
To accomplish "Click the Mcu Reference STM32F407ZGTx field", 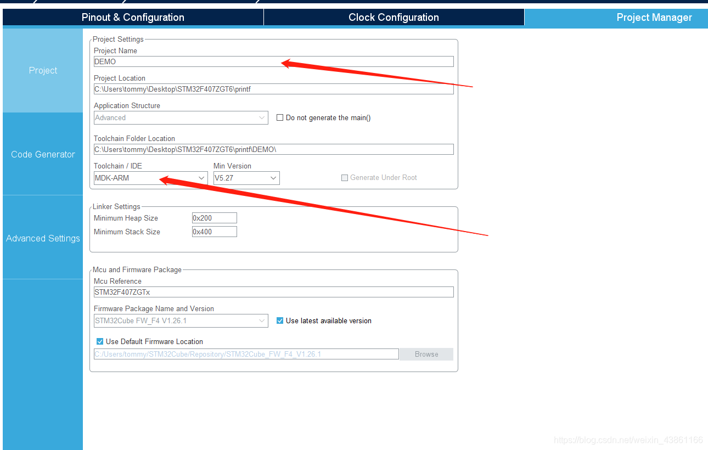I will [273, 292].
